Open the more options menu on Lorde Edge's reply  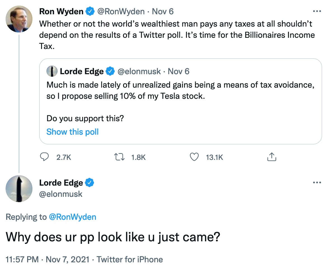pyautogui.click(x=317, y=183)
